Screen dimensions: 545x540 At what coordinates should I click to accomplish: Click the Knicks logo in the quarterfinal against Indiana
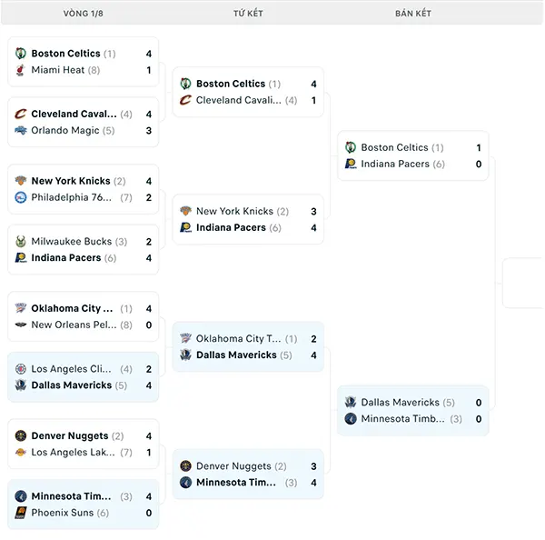(185, 211)
